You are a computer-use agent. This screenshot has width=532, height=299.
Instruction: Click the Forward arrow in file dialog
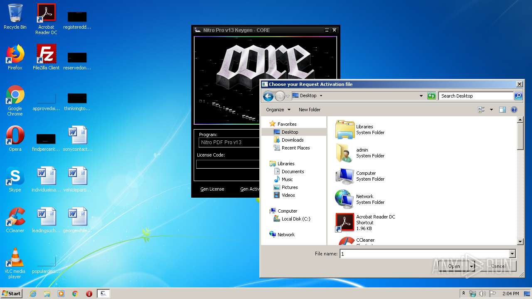point(280,96)
